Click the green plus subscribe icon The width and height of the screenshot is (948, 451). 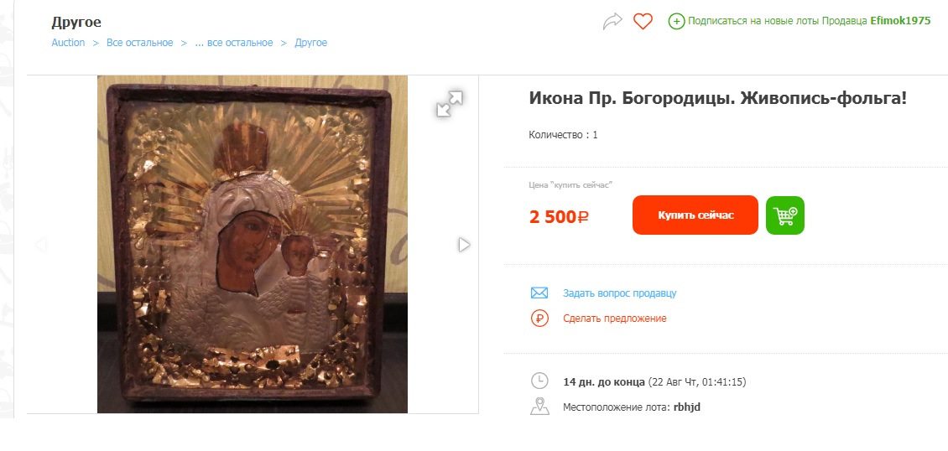(676, 21)
